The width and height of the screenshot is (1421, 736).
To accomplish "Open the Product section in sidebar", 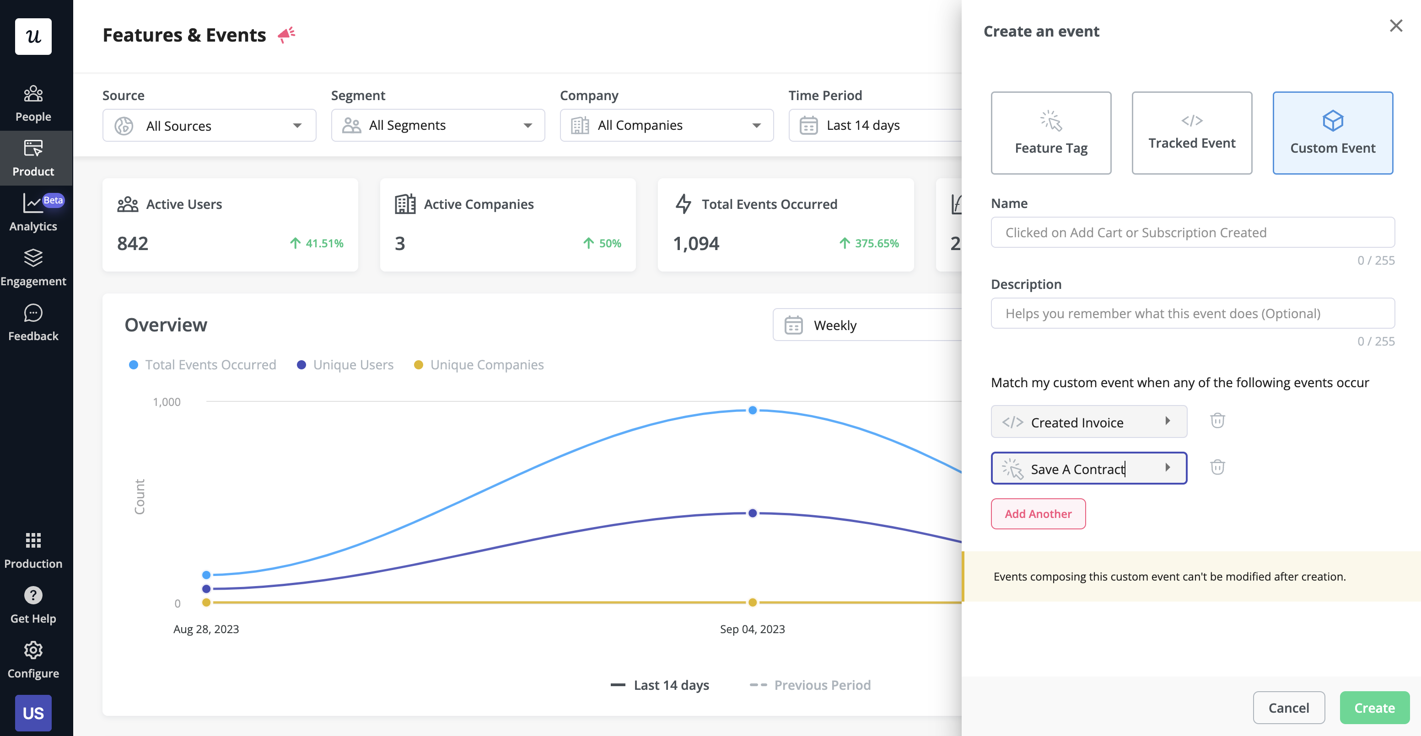I will pyautogui.click(x=33, y=158).
